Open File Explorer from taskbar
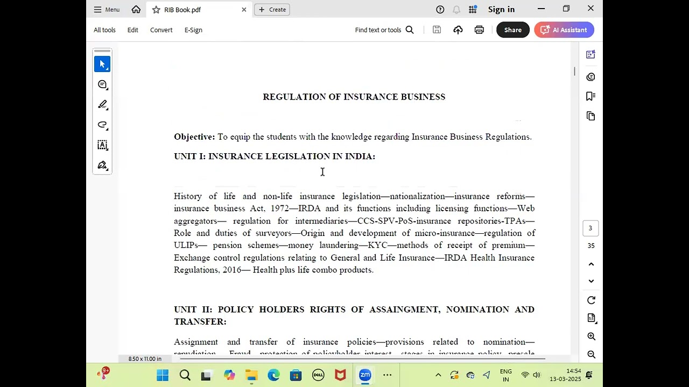 click(x=251, y=375)
